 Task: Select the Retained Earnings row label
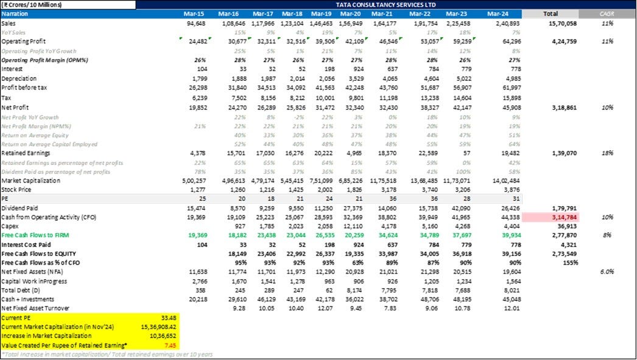point(26,153)
